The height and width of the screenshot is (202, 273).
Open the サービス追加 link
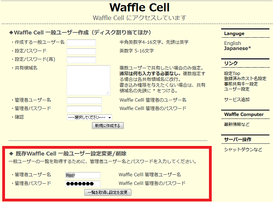(x=237, y=99)
